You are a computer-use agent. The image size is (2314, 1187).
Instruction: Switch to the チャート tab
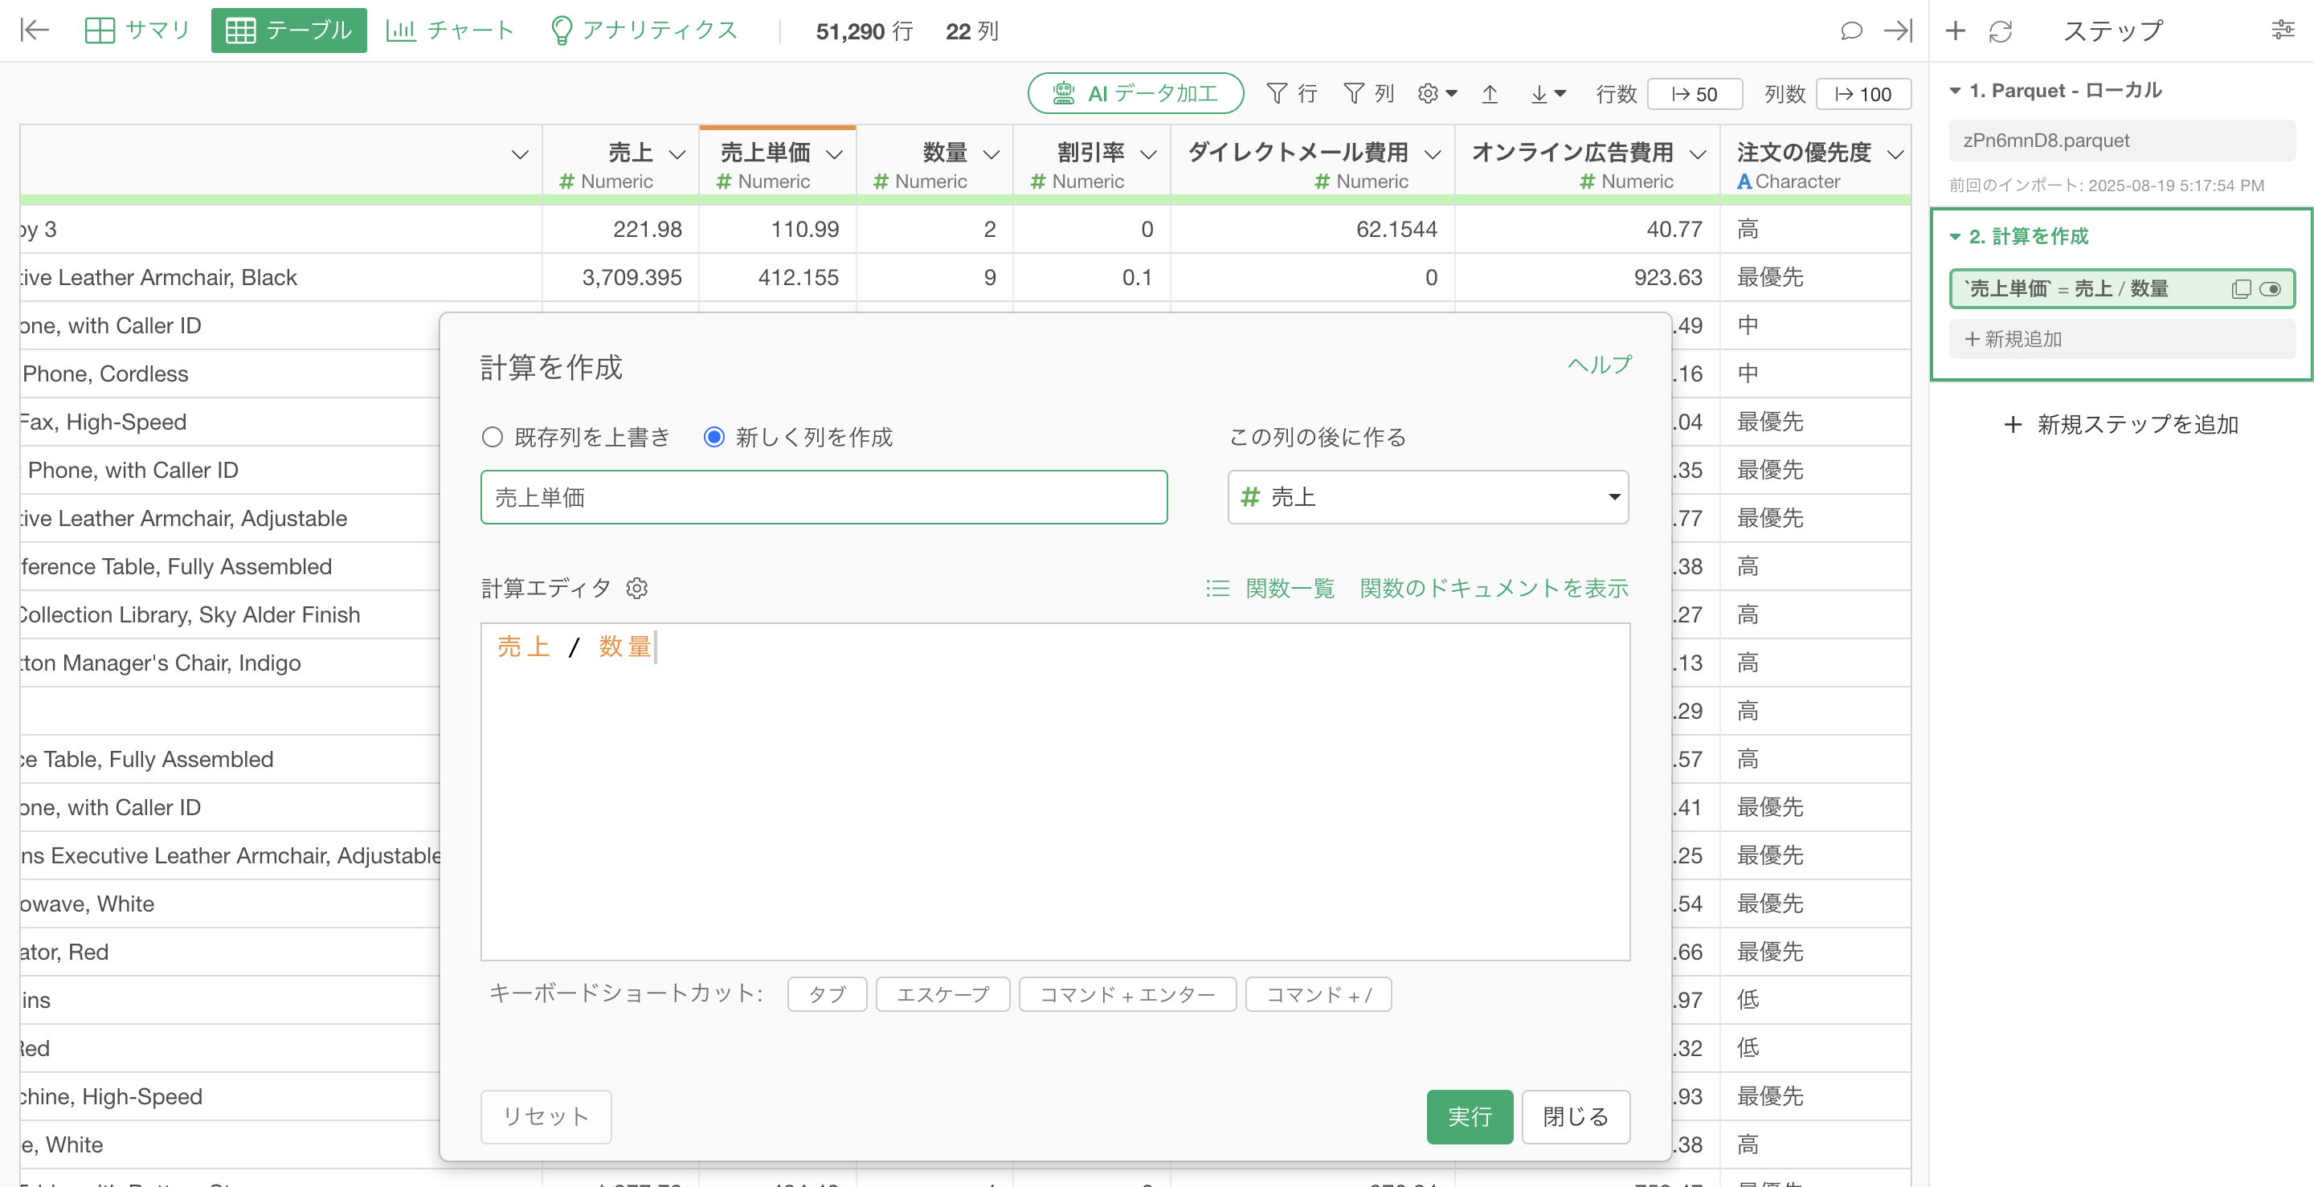pyautogui.click(x=449, y=31)
